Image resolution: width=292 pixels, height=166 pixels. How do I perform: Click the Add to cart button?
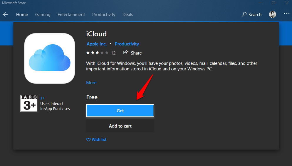(x=120, y=126)
